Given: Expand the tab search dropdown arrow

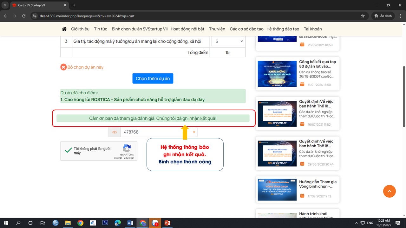Looking at the screenshot, I should [5, 5].
